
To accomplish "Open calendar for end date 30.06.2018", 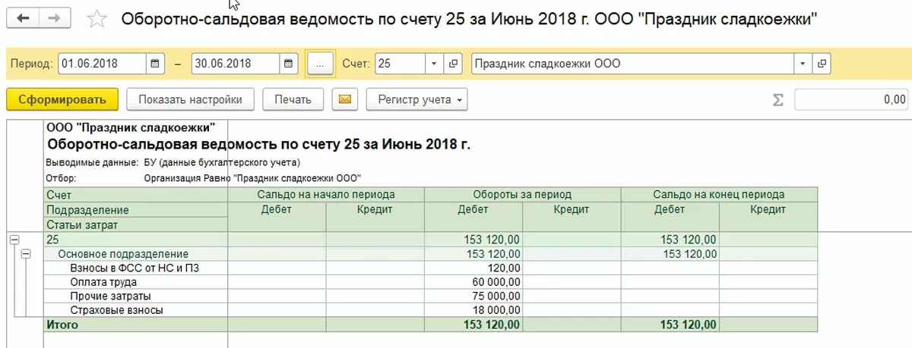I will coord(288,64).
